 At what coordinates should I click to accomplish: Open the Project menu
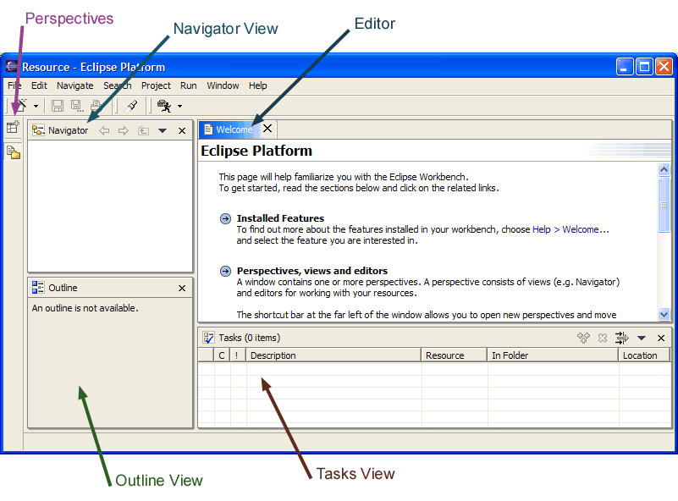(x=156, y=85)
